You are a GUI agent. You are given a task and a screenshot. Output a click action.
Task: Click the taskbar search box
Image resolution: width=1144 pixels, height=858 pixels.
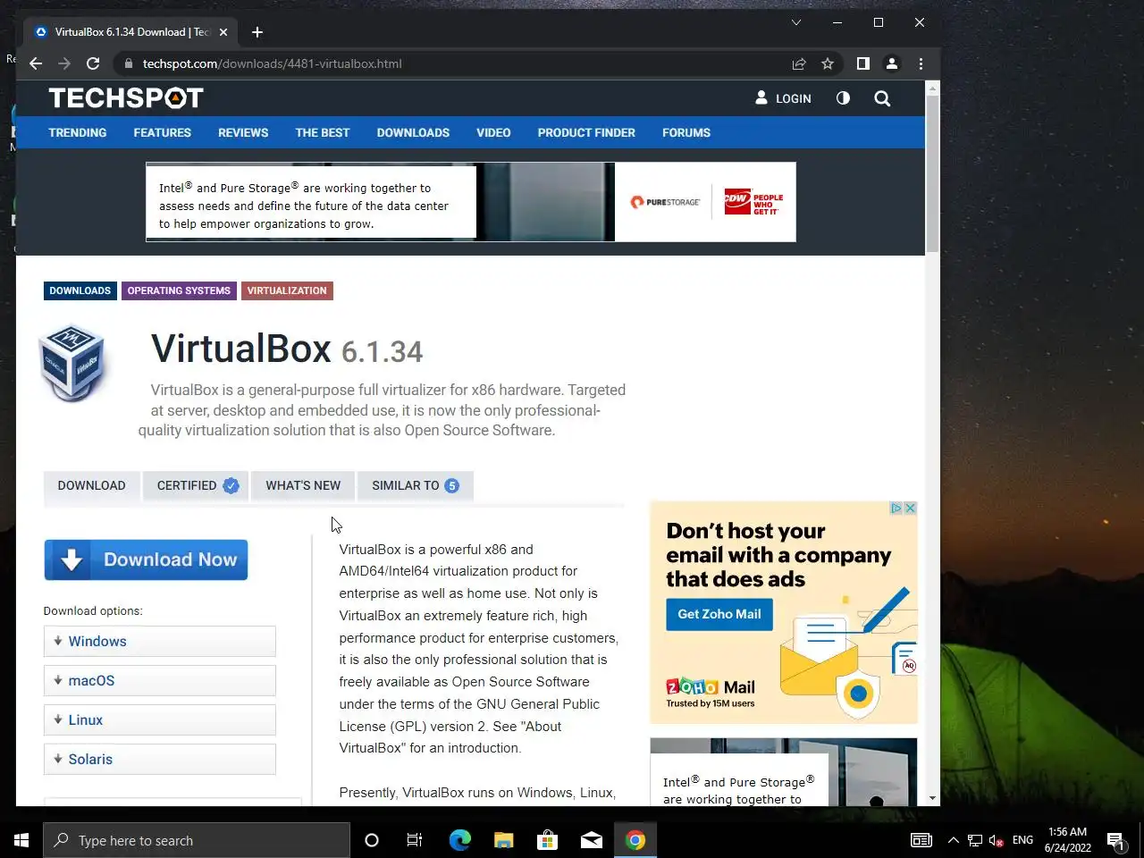tap(197, 840)
